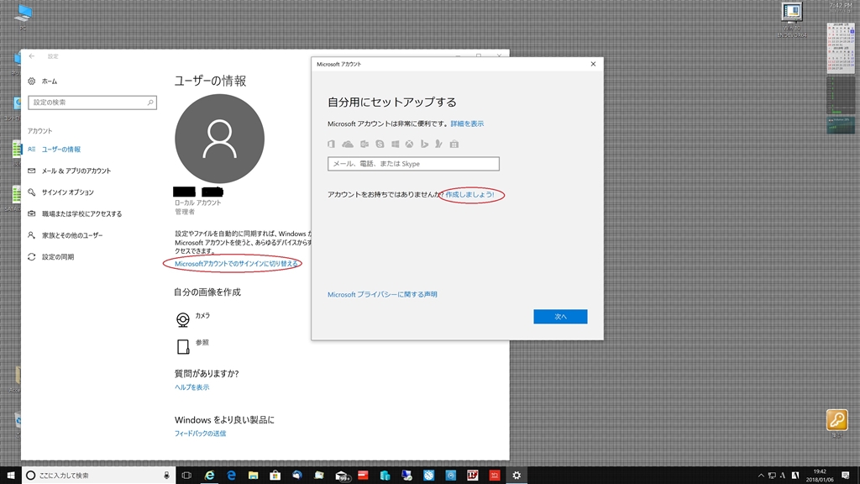
Task: Show hidden system tray icons
Action: click(761, 476)
